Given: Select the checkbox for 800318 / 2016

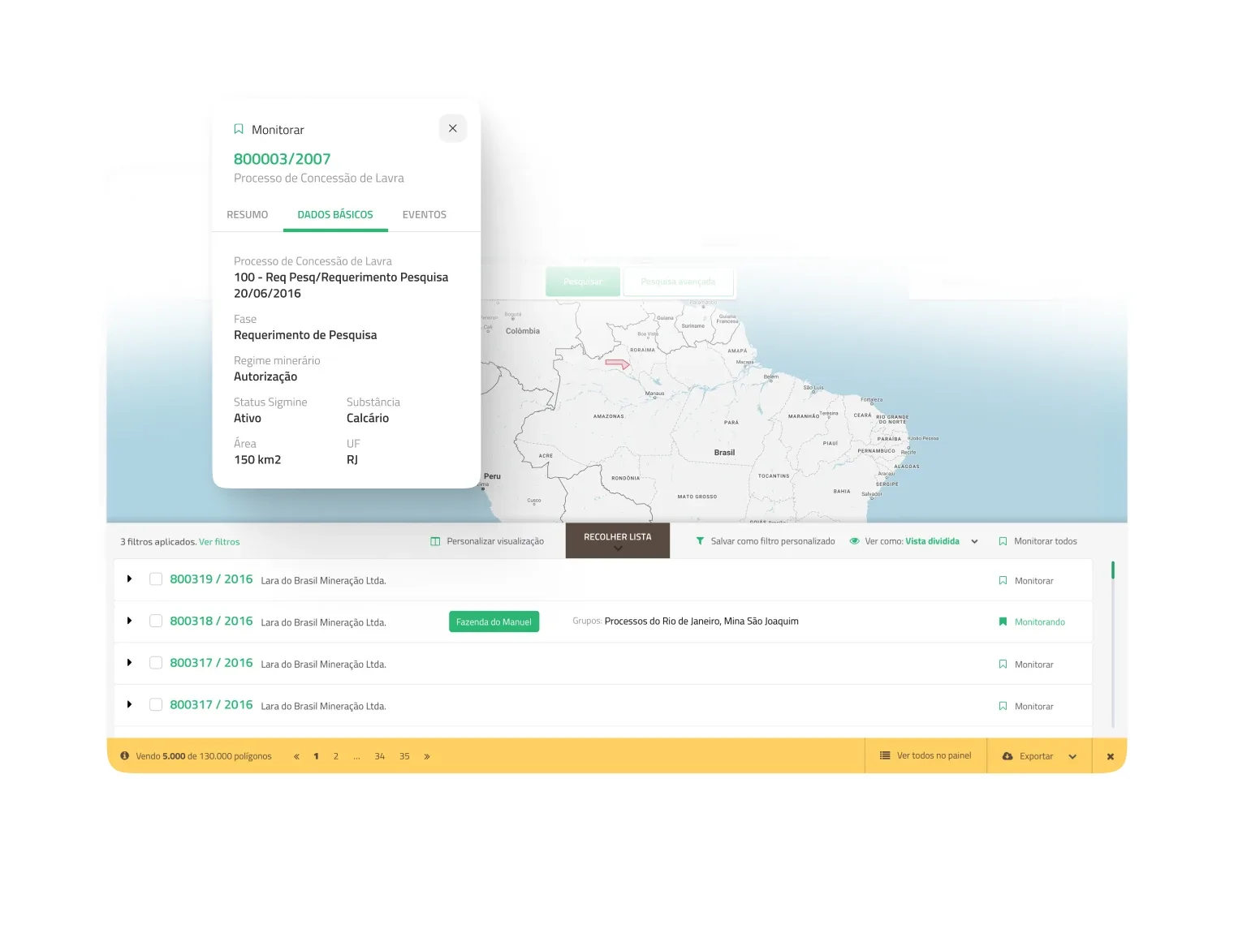Looking at the screenshot, I should [x=156, y=621].
